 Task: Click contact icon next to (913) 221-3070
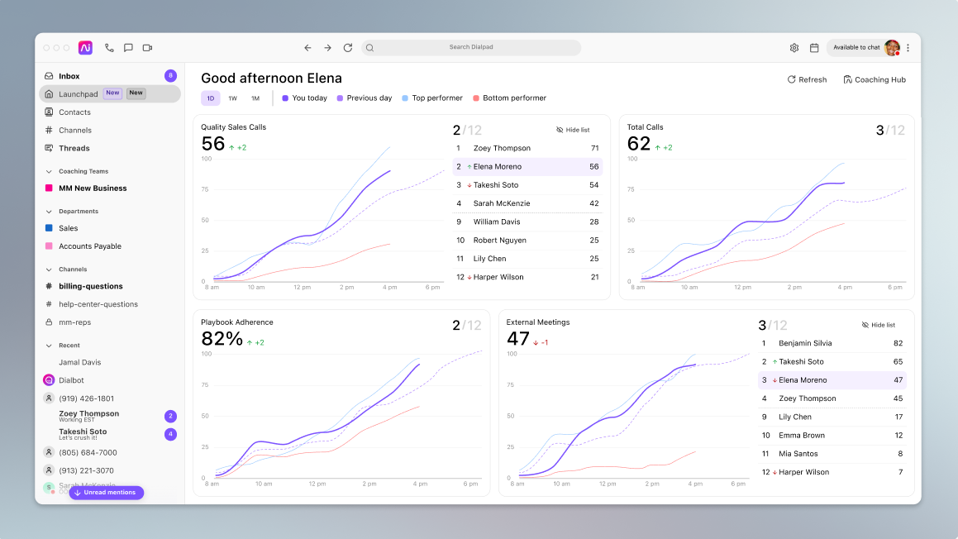pyautogui.click(x=49, y=470)
